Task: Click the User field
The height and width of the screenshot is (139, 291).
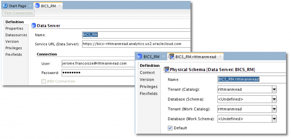Action: point(99,64)
